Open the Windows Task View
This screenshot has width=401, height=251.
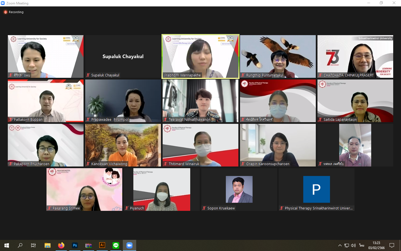(x=33, y=245)
